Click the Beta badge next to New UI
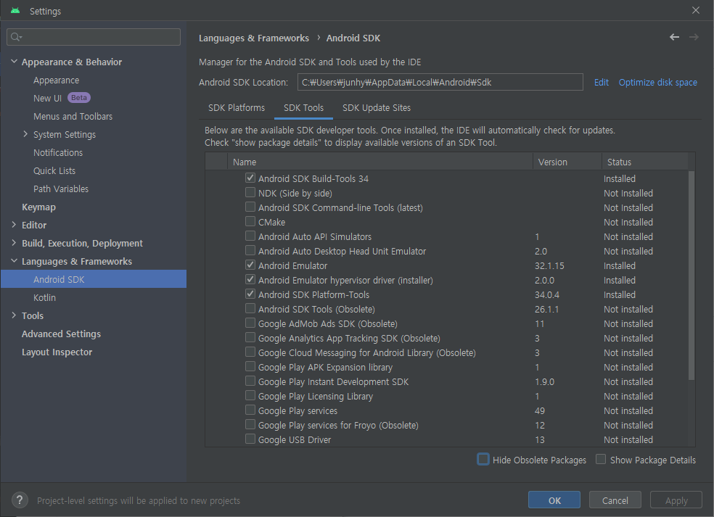Image resolution: width=714 pixels, height=517 pixels. pos(79,97)
